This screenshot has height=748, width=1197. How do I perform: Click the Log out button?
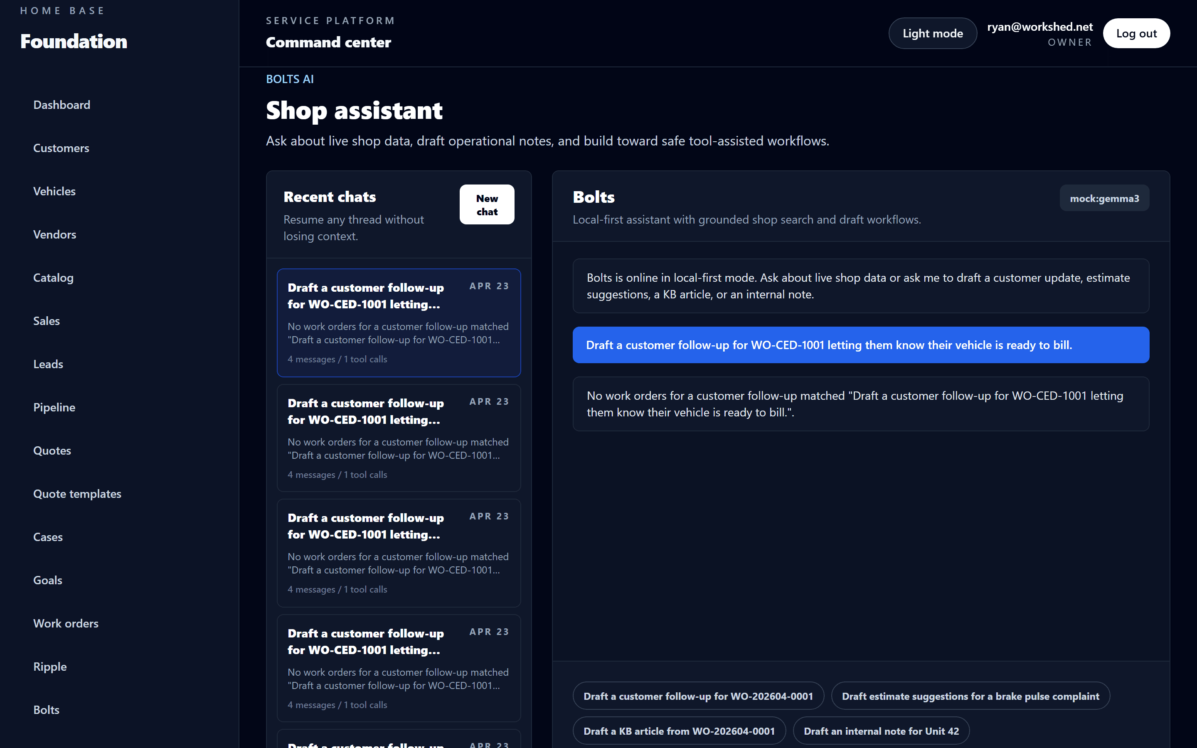pos(1136,33)
